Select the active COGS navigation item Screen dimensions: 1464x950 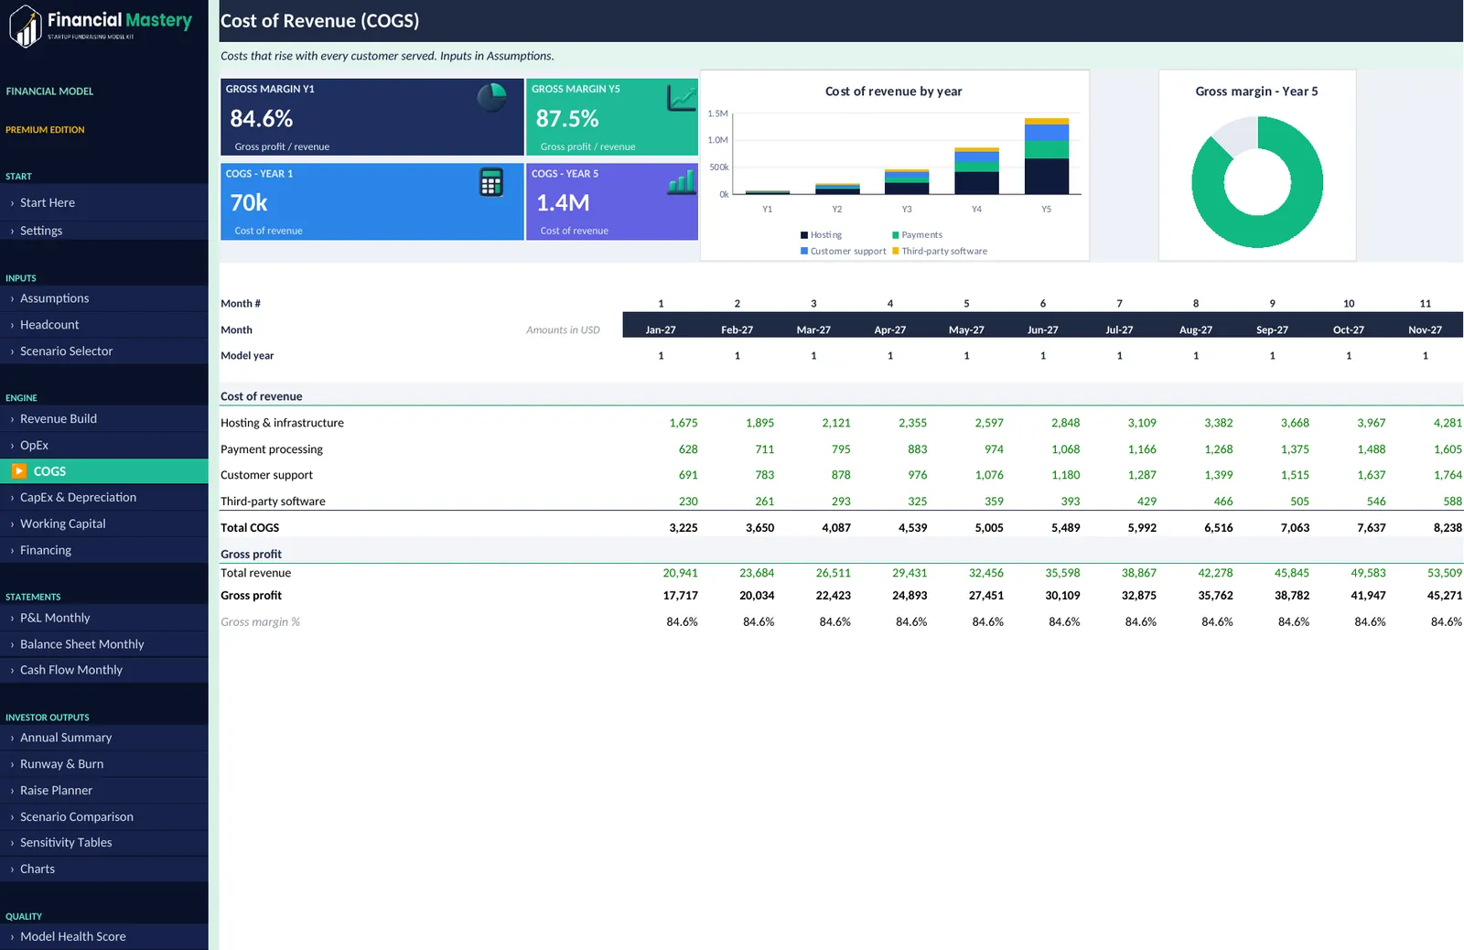pos(104,471)
